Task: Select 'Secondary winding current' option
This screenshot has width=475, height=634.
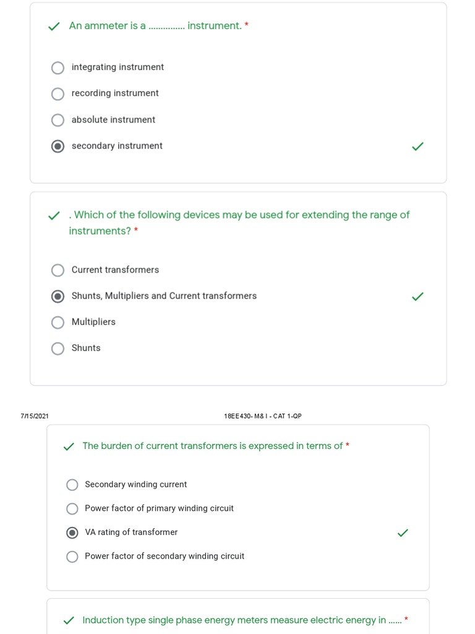Action: 72,485
